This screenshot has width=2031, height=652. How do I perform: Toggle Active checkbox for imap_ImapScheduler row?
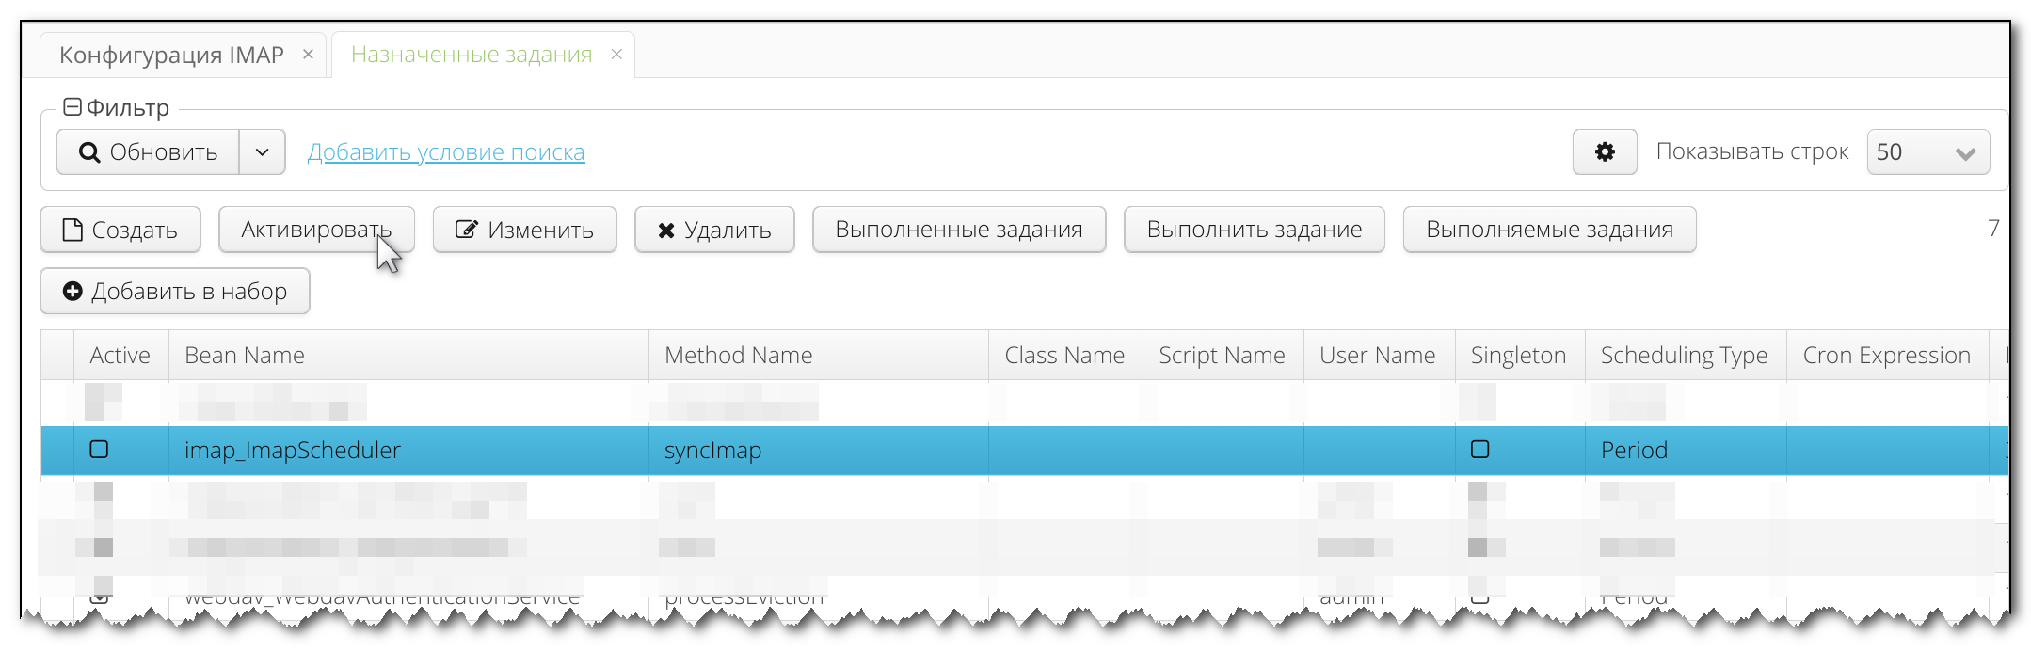pyautogui.click(x=99, y=450)
